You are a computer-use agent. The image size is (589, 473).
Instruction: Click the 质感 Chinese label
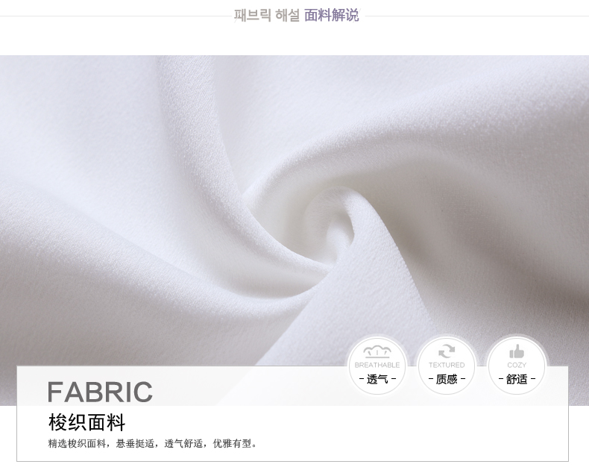pyautogui.click(x=447, y=379)
